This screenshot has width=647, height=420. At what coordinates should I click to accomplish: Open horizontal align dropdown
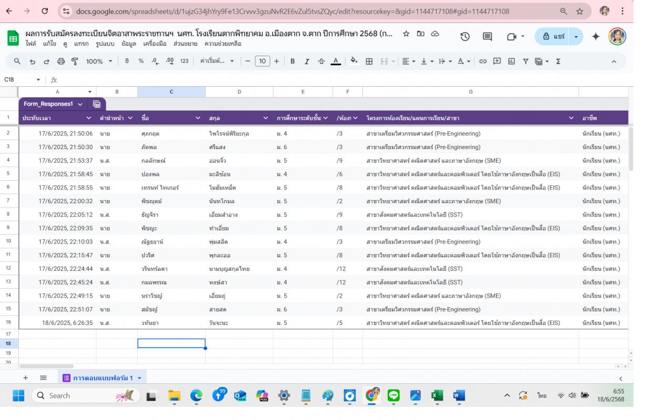[x=408, y=61]
